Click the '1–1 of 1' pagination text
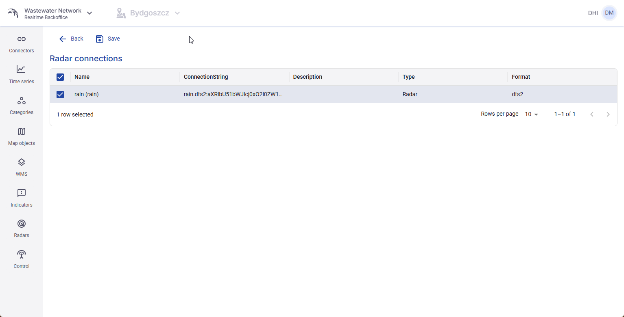Viewport: 624px width, 317px height. point(565,114)
